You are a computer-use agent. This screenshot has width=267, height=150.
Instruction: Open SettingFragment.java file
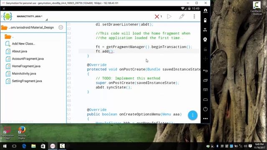(27, 81)
